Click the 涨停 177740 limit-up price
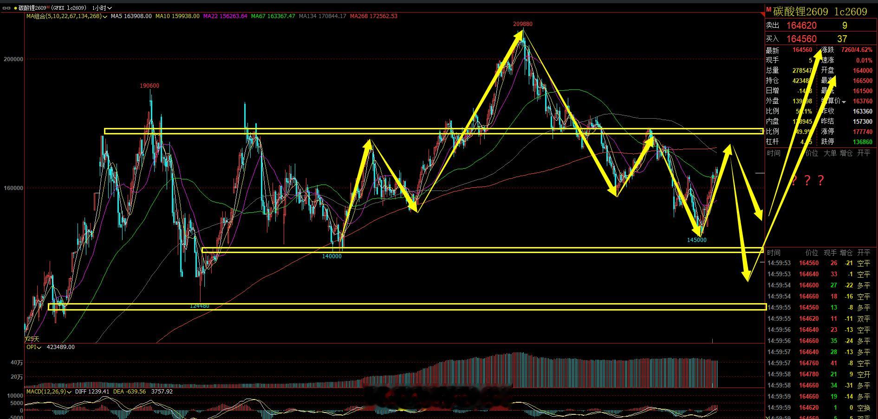The image size is (878, 419). [x=862, y=132]
